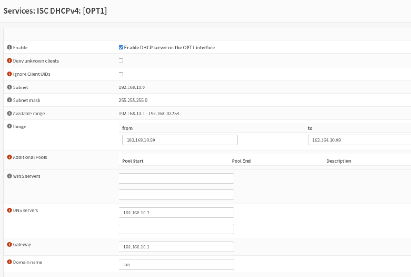Image resolution: width=411 pixels, height=277 pixels.
Task: Click the Gateway field showing 192.168.10.1
Action: 177,246
